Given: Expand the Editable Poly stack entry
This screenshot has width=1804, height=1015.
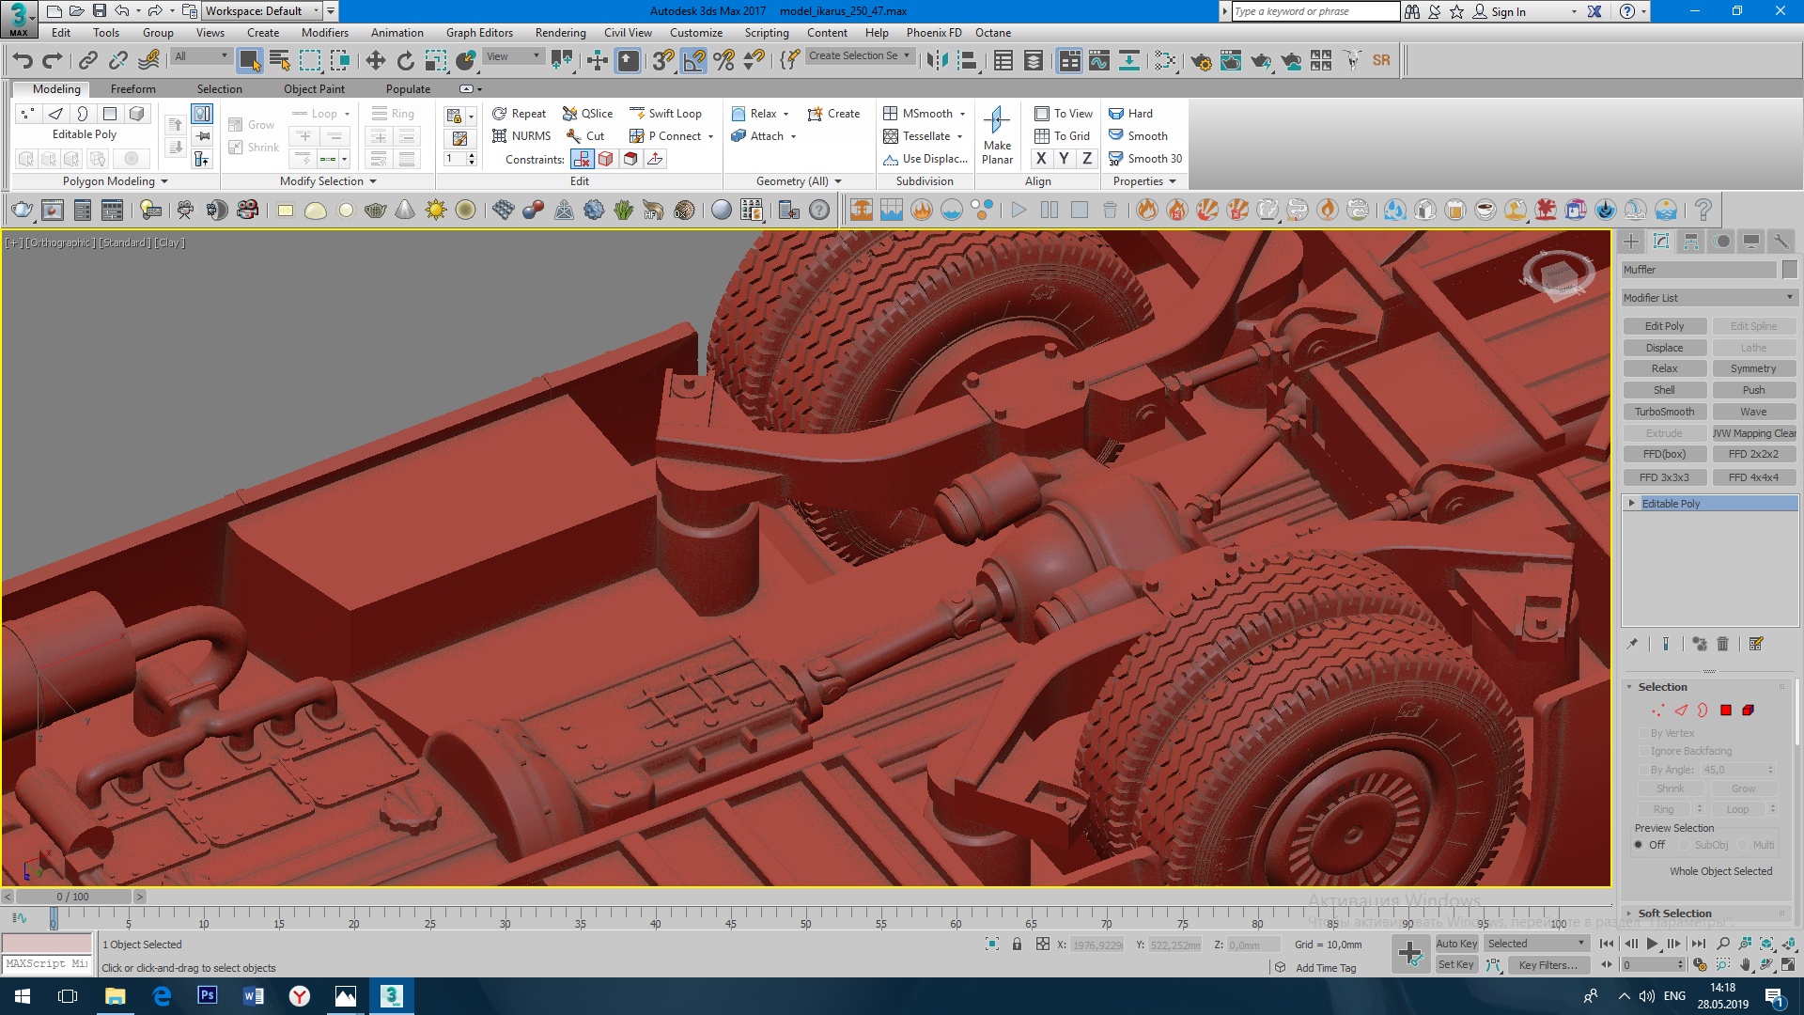Looking at the screenshot, I should [1632, 504].
